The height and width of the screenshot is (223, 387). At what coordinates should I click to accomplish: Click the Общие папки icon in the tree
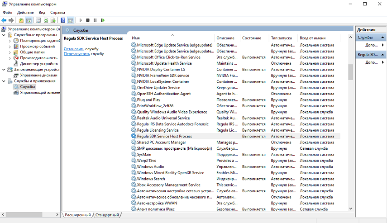[16, 52]
